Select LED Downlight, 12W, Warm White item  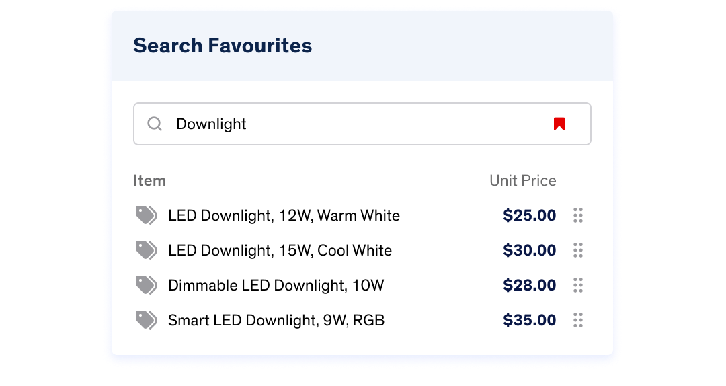(284, 215)
